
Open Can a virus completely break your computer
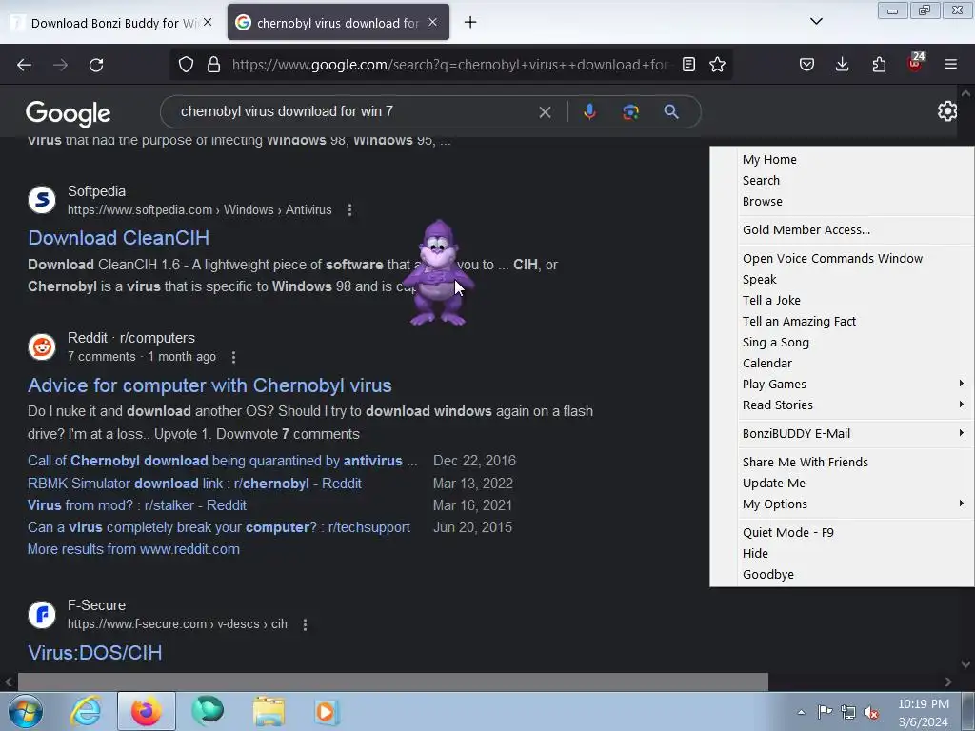pos(219,527)
